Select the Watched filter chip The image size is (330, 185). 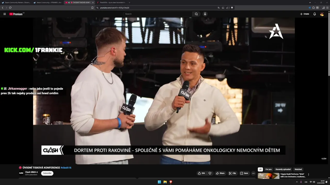coord(298,169)
